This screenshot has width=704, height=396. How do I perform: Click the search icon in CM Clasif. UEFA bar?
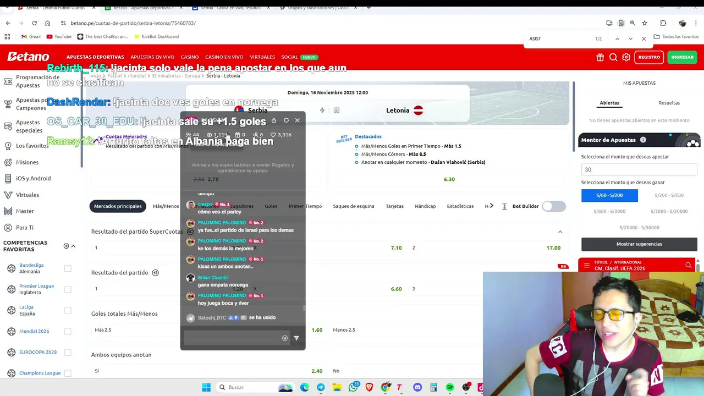(x=689, y=266)
